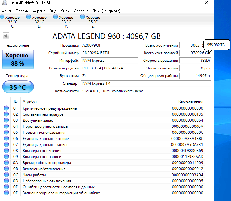Click status orb of attribute 06
231x201 pixels.
pyautogui.click(x=6, y=138)
